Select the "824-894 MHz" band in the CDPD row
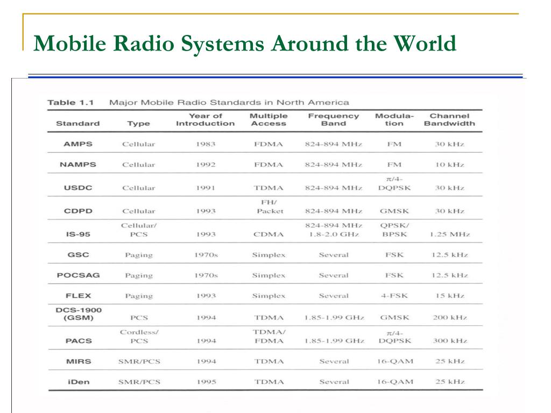This screenshot has width=551, height=413. click(334, 211)
